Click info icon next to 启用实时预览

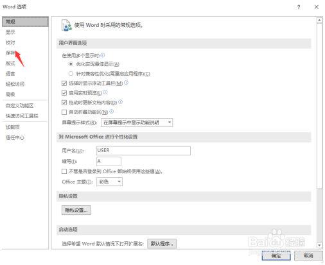[x=105, y=92]
